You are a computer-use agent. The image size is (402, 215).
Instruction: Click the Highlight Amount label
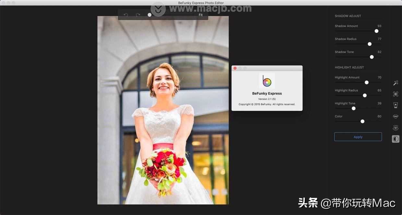click(347, 77)
